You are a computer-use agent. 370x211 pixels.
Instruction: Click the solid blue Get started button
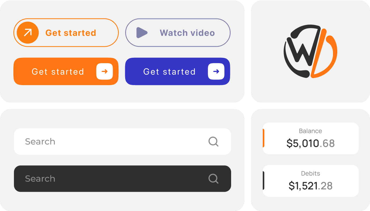(177, 71)
